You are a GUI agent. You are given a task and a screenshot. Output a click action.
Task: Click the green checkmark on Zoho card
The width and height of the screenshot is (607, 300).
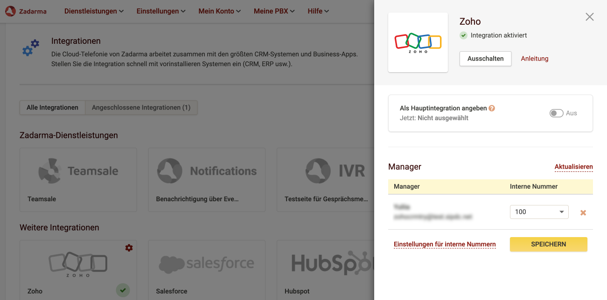(x=123, y=290)
